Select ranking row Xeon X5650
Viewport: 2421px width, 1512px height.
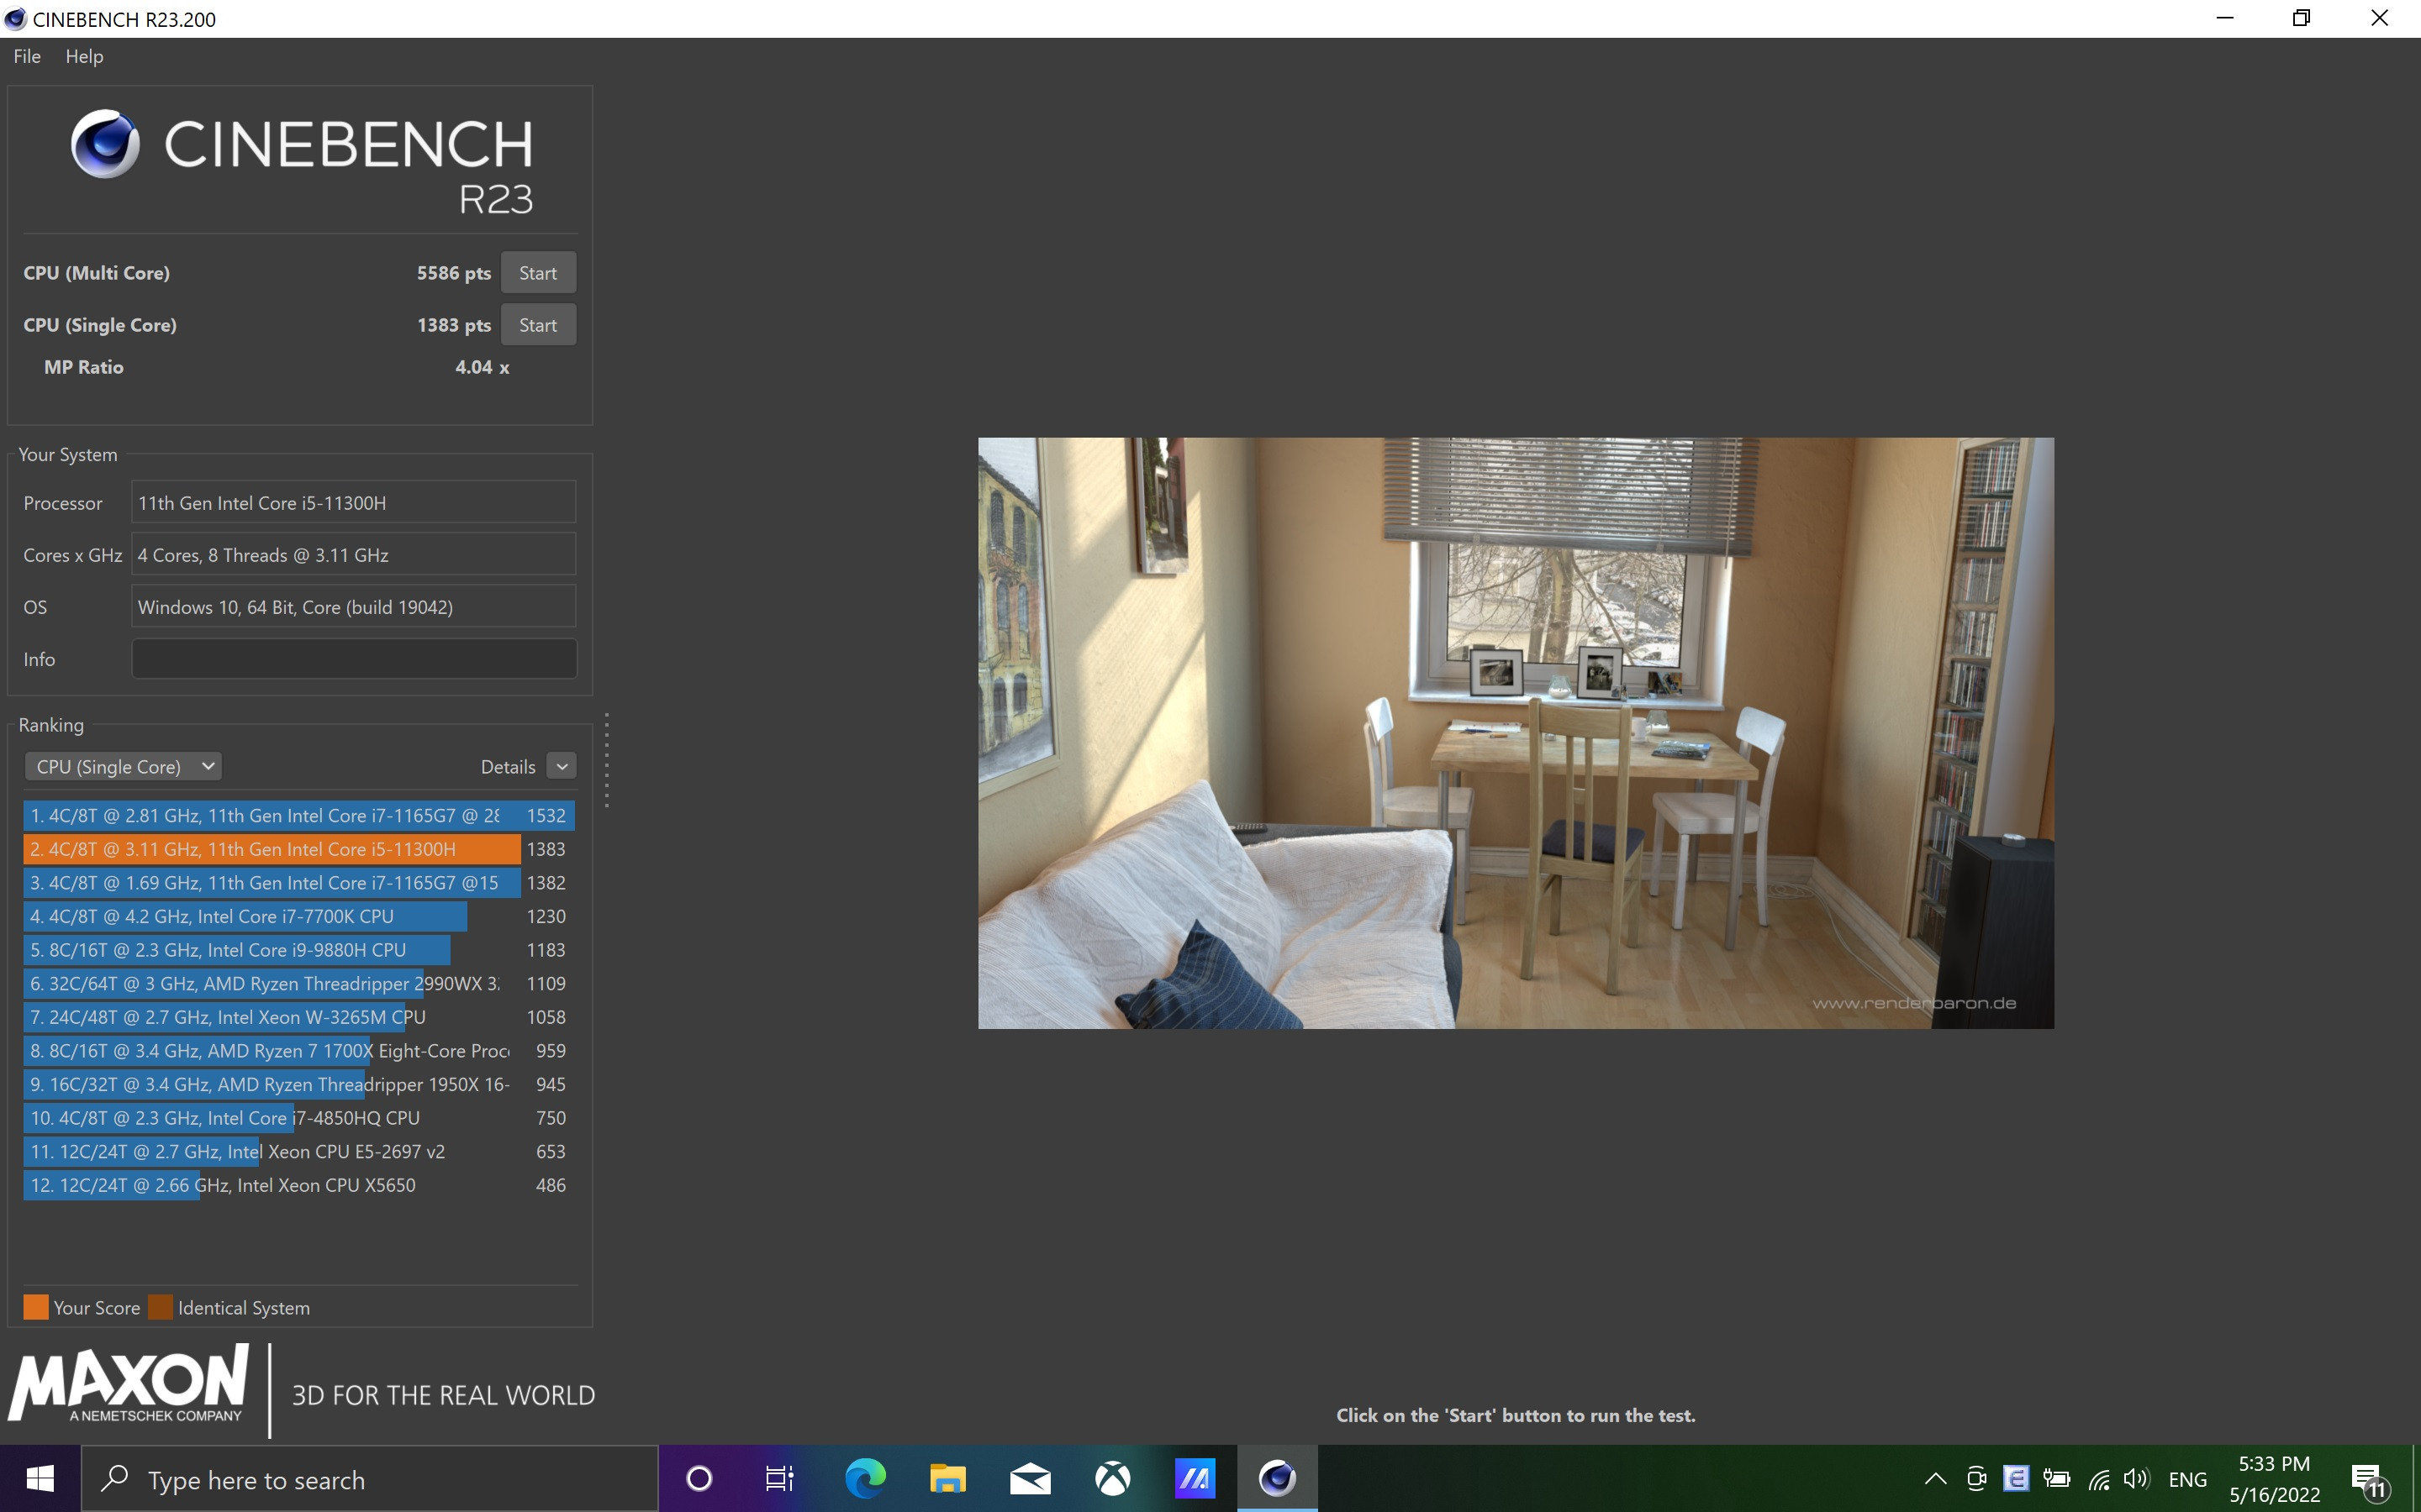click(x=299, y=1185)
